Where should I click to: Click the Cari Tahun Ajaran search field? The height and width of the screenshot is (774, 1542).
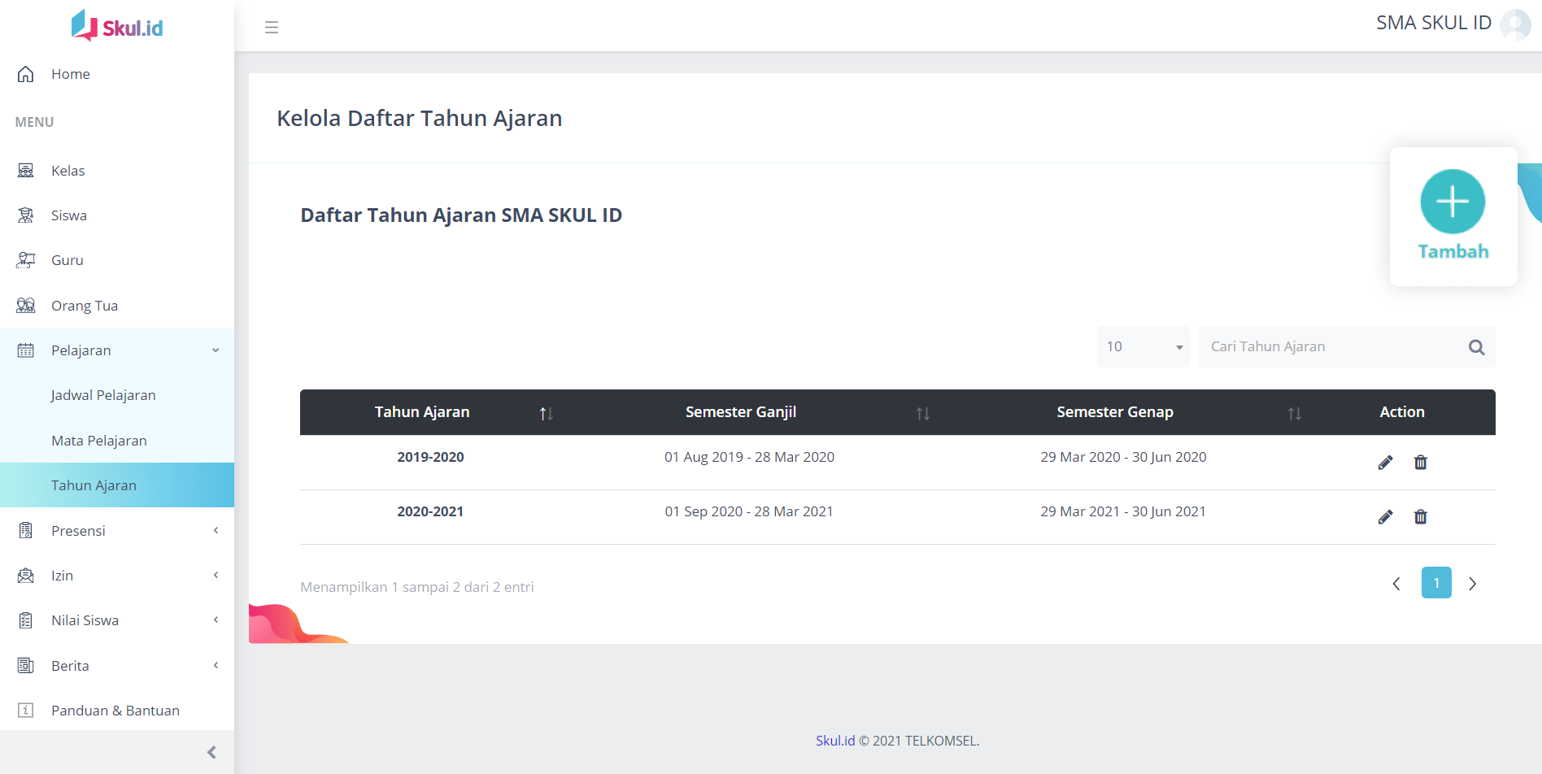point(1334,347)
